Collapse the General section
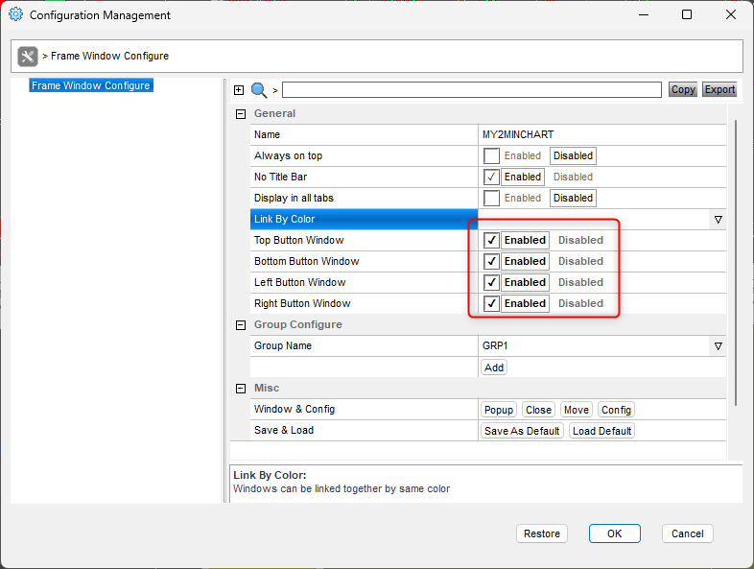This screenshot has width=754, height=569. click(241, 114)
